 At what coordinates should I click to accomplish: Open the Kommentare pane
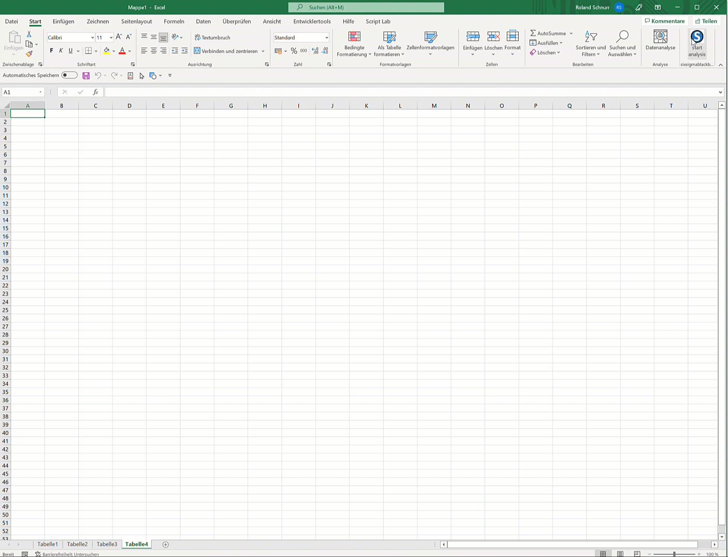[665, 21]
